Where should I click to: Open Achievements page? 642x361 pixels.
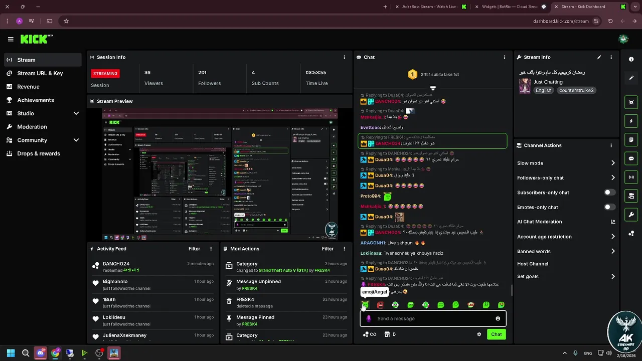click(x=43, y=100)
